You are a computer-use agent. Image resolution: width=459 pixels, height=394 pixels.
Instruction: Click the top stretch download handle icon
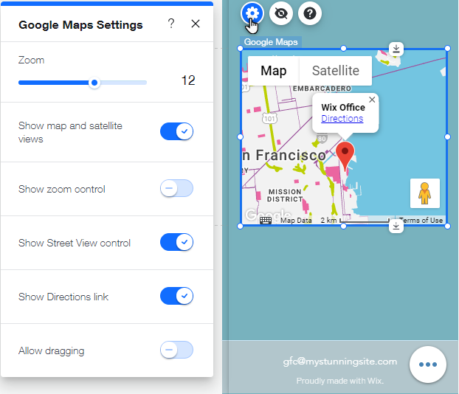point(396,49)
